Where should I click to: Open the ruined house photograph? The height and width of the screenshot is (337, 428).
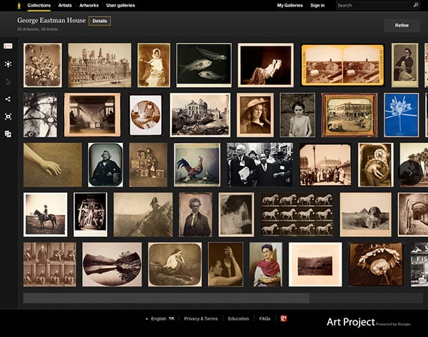click(200, 115)
